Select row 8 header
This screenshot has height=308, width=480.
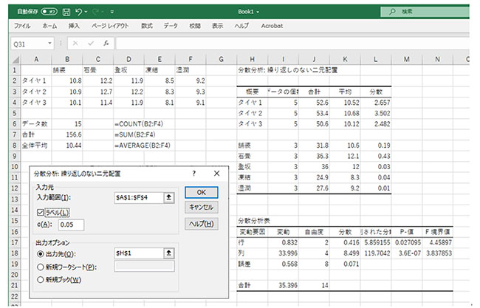(x=14, y=145)
